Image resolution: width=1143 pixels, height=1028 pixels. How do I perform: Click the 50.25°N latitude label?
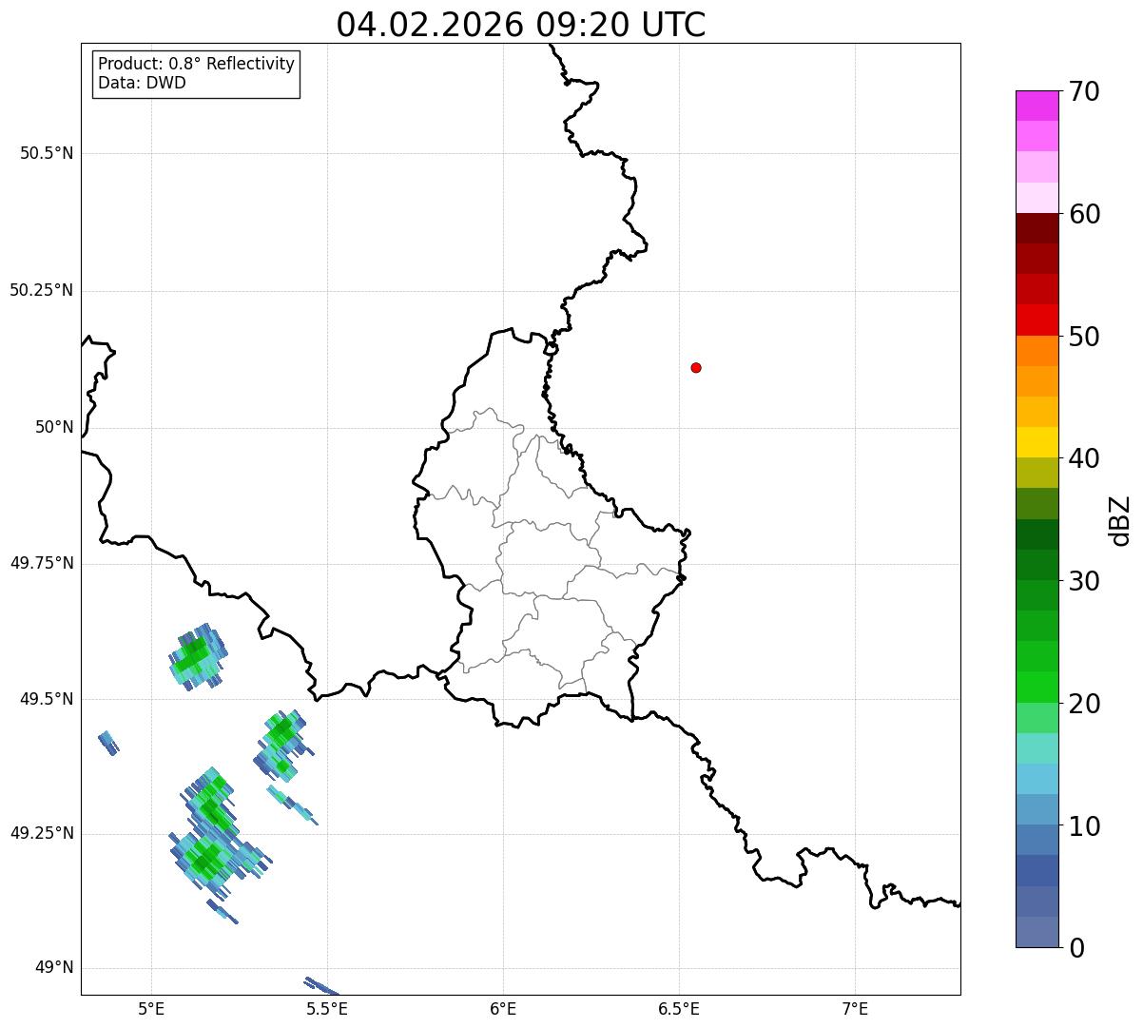(42, 290)
